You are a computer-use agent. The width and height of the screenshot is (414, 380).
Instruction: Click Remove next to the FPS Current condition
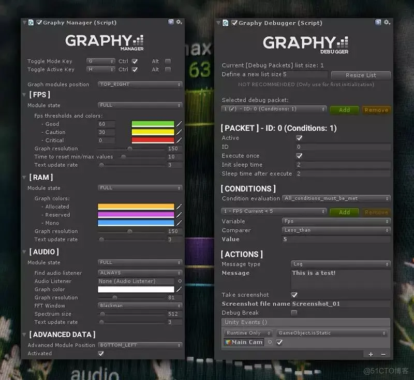(376, 212)
